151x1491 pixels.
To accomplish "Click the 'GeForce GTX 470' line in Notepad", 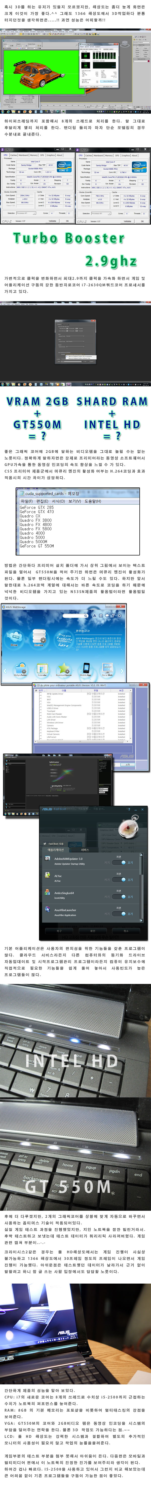I will coord(37,512).
